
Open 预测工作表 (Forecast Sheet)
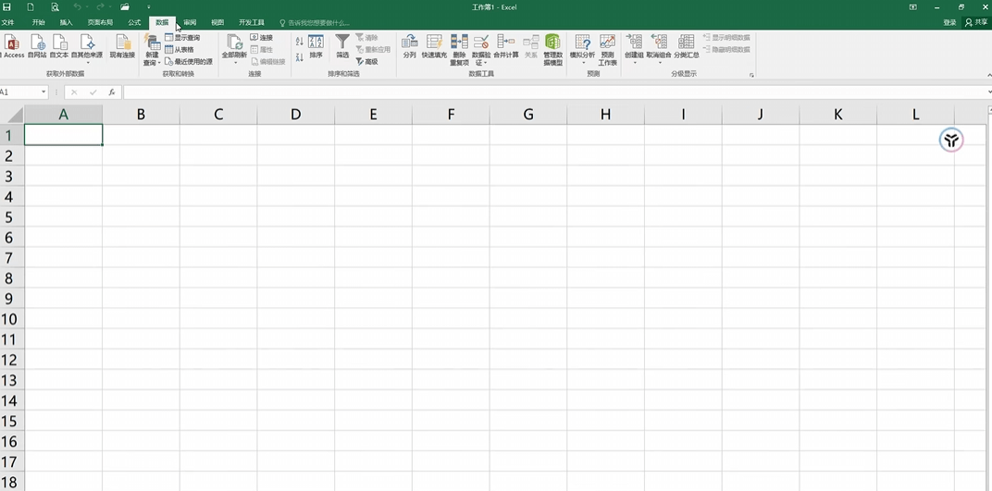tap(607, 43)
